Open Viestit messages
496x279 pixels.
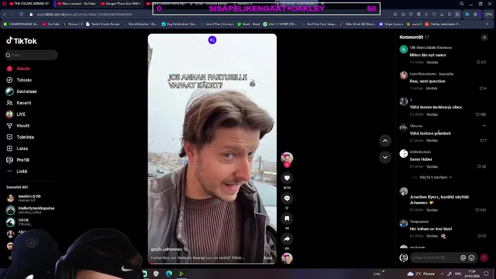pos(18,126)
